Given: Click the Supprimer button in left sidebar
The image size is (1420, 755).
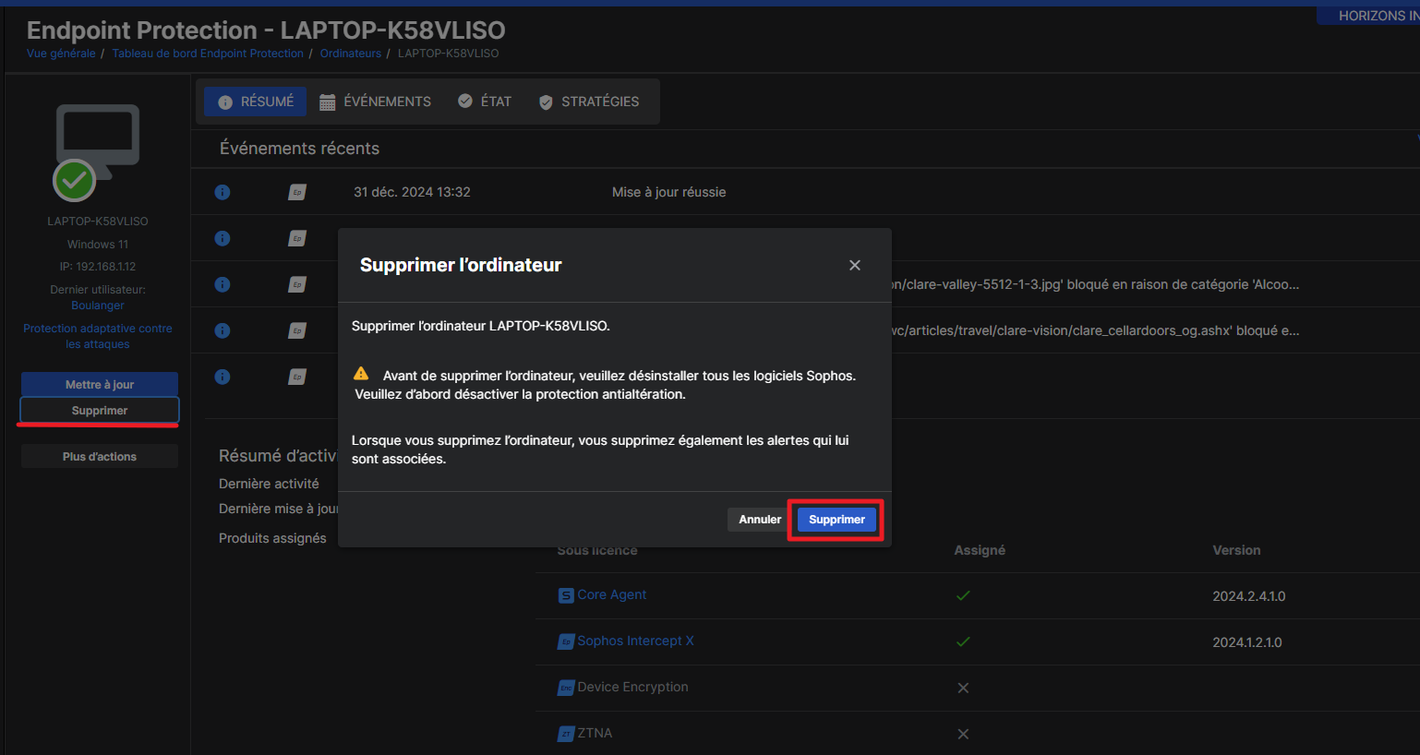Looking at the screenshot, I should [100, 411].
